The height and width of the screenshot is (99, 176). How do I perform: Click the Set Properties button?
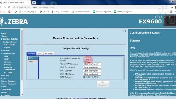point(103,84)
